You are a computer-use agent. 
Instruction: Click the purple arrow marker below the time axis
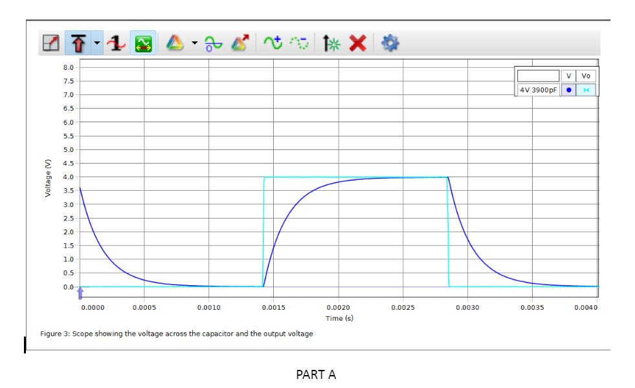(x=79, y=294)
